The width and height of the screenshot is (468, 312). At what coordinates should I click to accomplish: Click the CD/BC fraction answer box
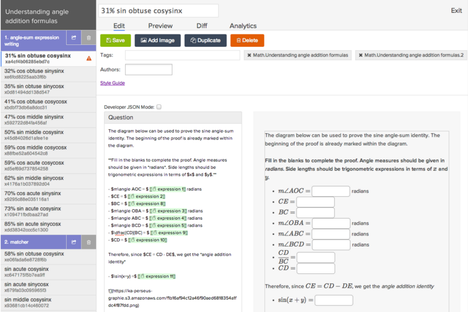316,258
